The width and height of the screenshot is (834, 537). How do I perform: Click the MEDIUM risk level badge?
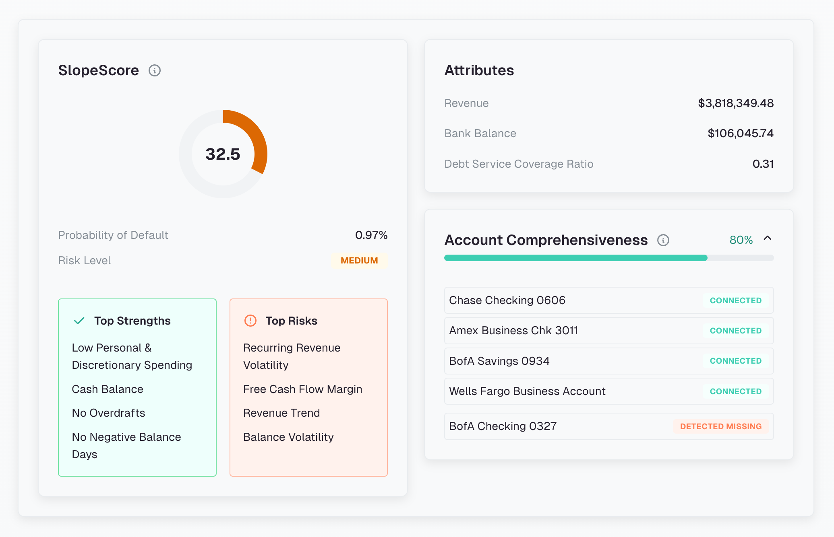[359, 261]
